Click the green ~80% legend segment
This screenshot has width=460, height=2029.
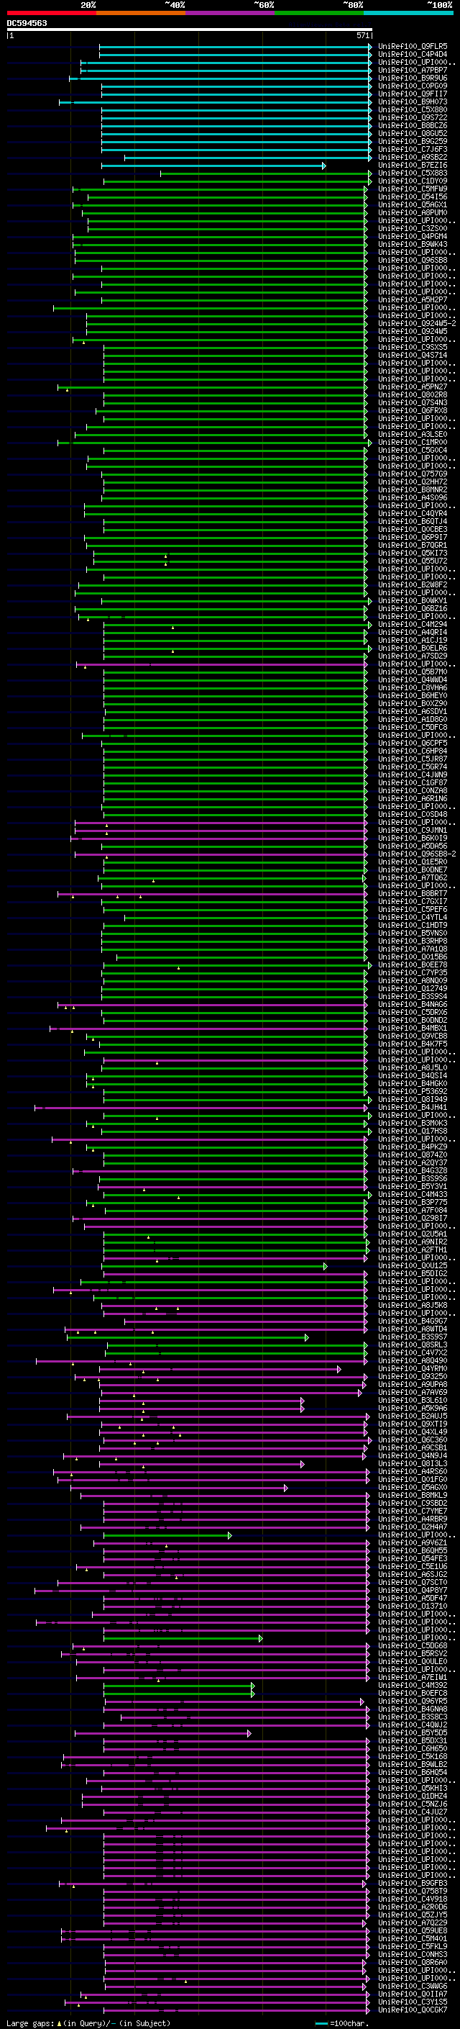coord(319,13)
